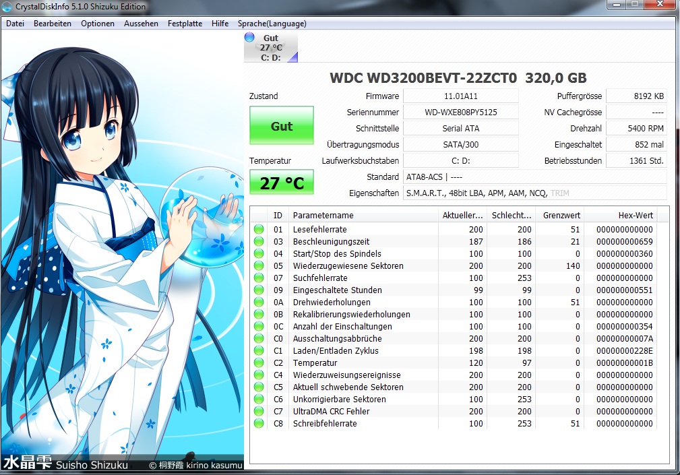
Task: Click green status icon for Wiederzuweisungsereignisse
Action: [x=259, y=375]
